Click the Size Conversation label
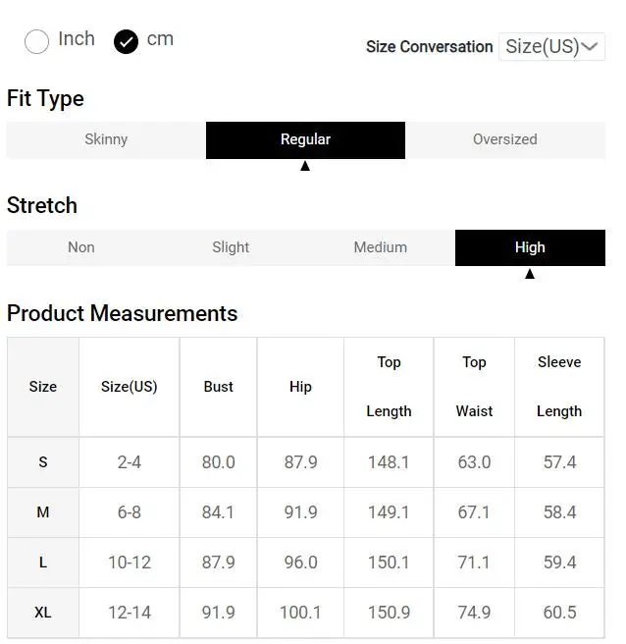The image size is (626, 644). (x=429, y=47)
